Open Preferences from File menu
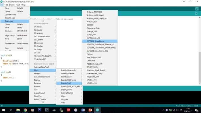201x113 pixels. 15,44
